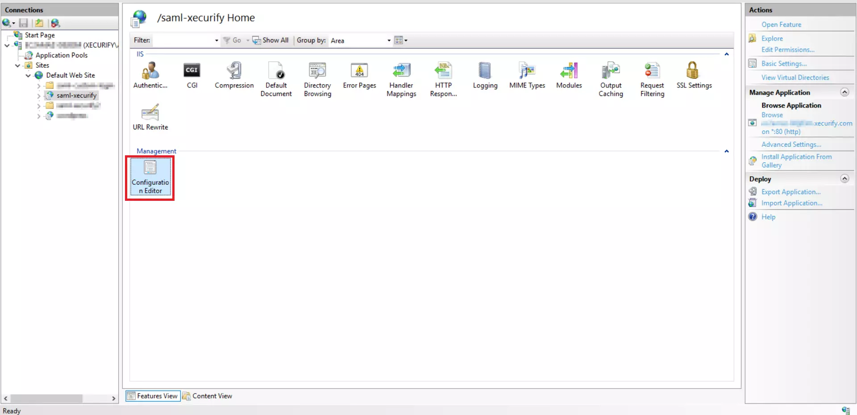Select the Features View tab
This screenshot has width=857, height=415.
(x=152, y=396)
